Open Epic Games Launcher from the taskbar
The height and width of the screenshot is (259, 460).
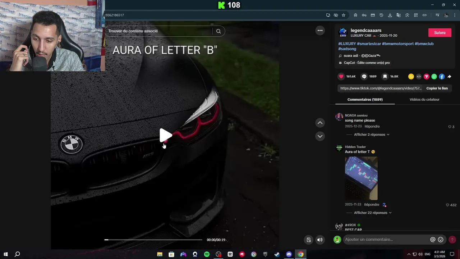pyautogui.click(x=265, y=254)
